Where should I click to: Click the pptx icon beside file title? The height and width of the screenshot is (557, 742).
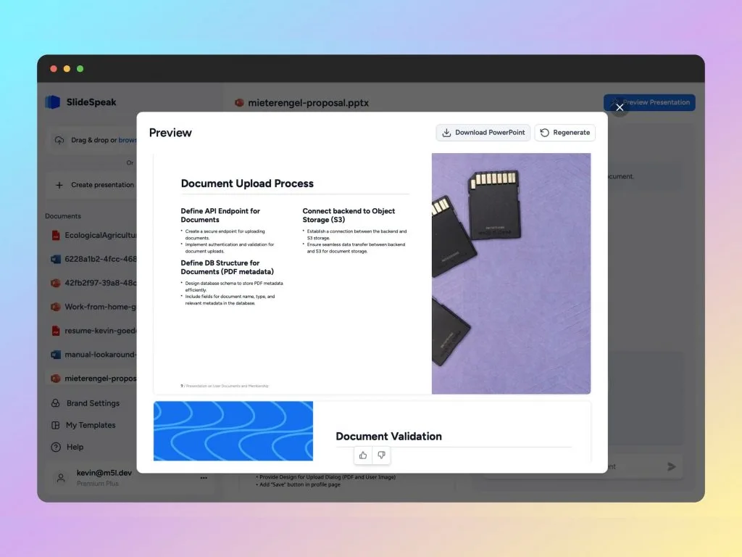(239, 102)
